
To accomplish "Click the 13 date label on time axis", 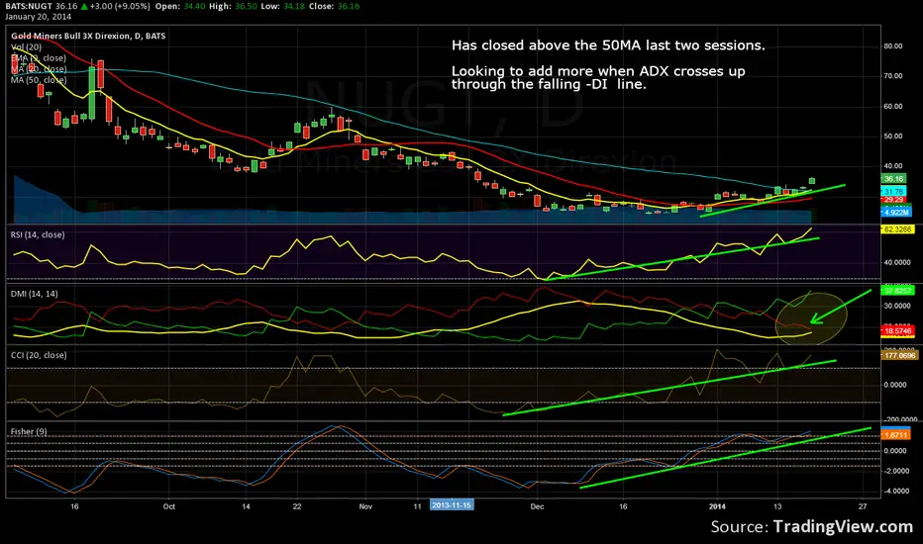I will (x=777, y=506).
